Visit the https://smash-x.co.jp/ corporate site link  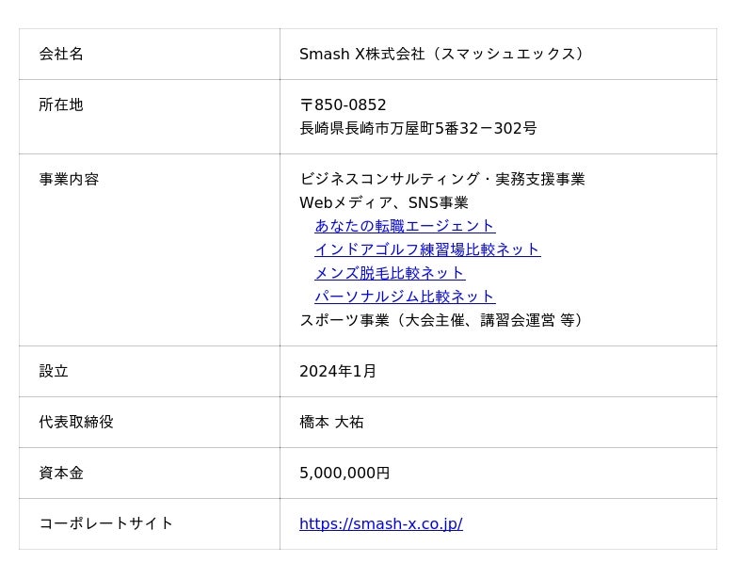[x=380, y=523]
